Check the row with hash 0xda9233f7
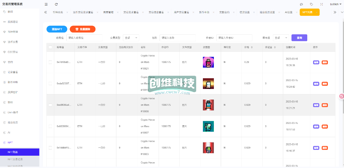Viewport: 344px width, 168px height. [x=50, y=83]
